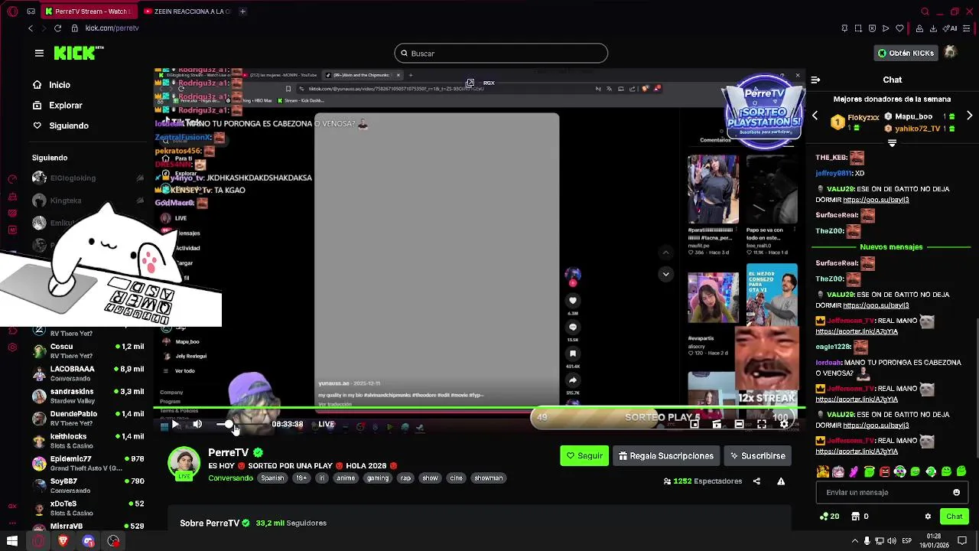This screenshot has height=551, width=979.
Task: Click the Suscribirse button
Action: (x=757, y=456)
